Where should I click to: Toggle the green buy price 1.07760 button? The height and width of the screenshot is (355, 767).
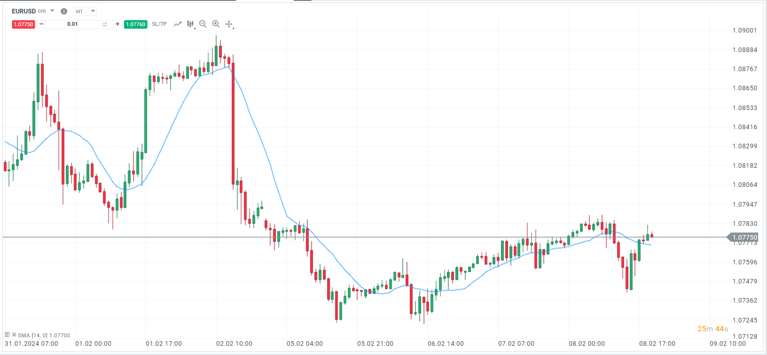tap(135, 24)
